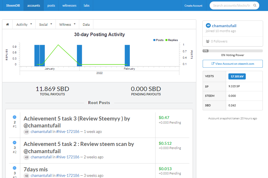Image resolution: width=268 pixels, height=178 pixels.
Task: Open SteemDB home in navbar
Action: (13, 5)
